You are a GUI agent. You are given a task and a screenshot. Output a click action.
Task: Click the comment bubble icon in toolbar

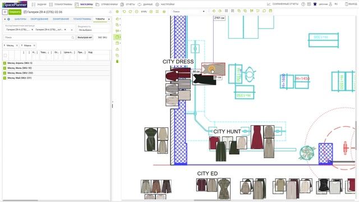pos(264,11)
